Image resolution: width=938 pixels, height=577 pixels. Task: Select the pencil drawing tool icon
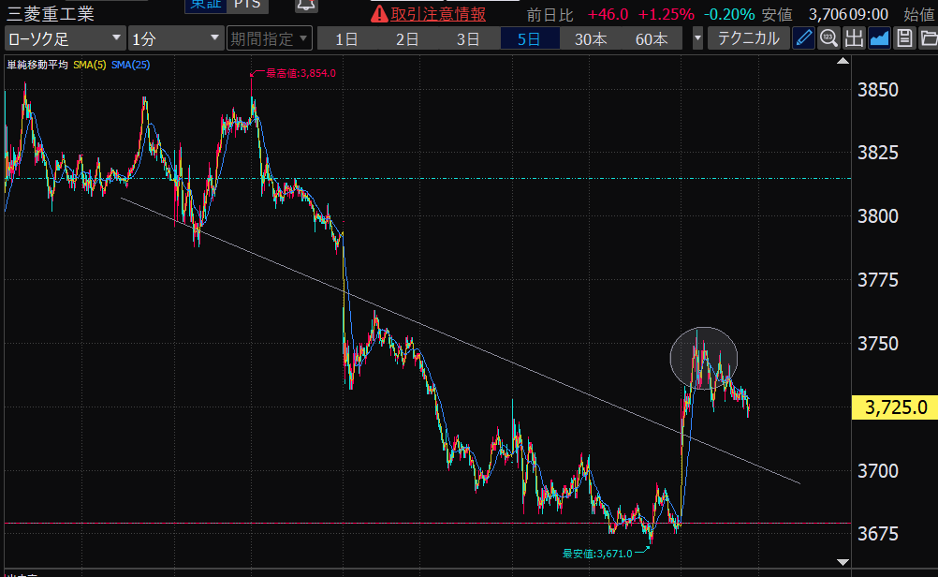point(803,38)
